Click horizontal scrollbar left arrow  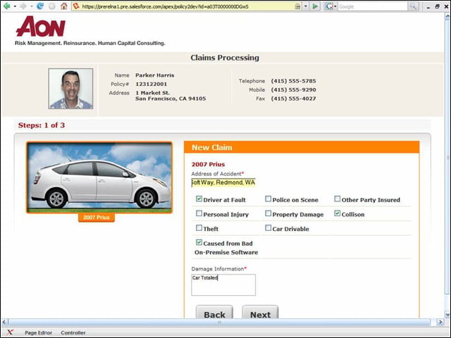click(x=5, y=322)
